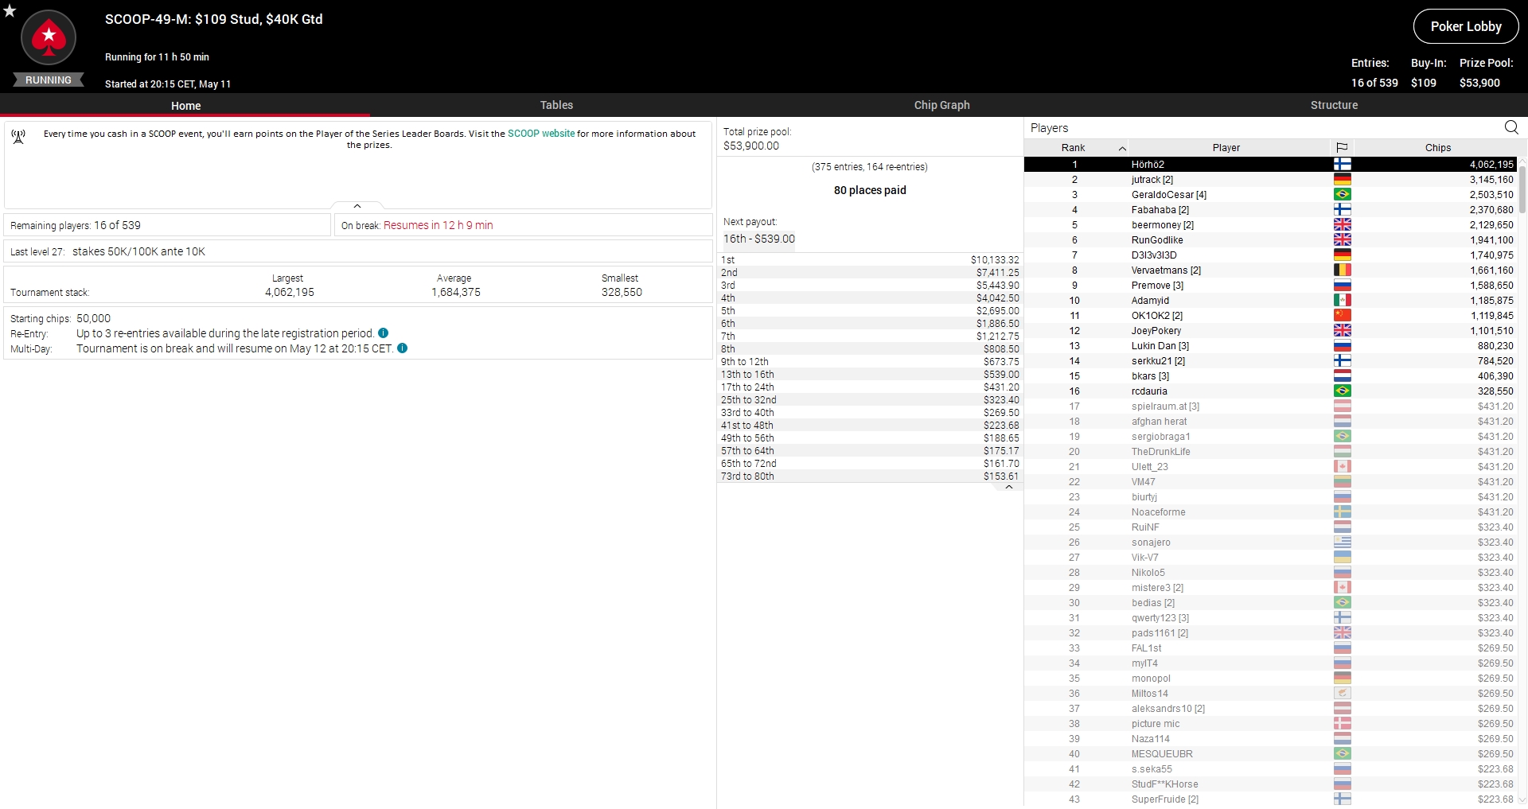Show Multi-Day info tooltip icon

403,348
